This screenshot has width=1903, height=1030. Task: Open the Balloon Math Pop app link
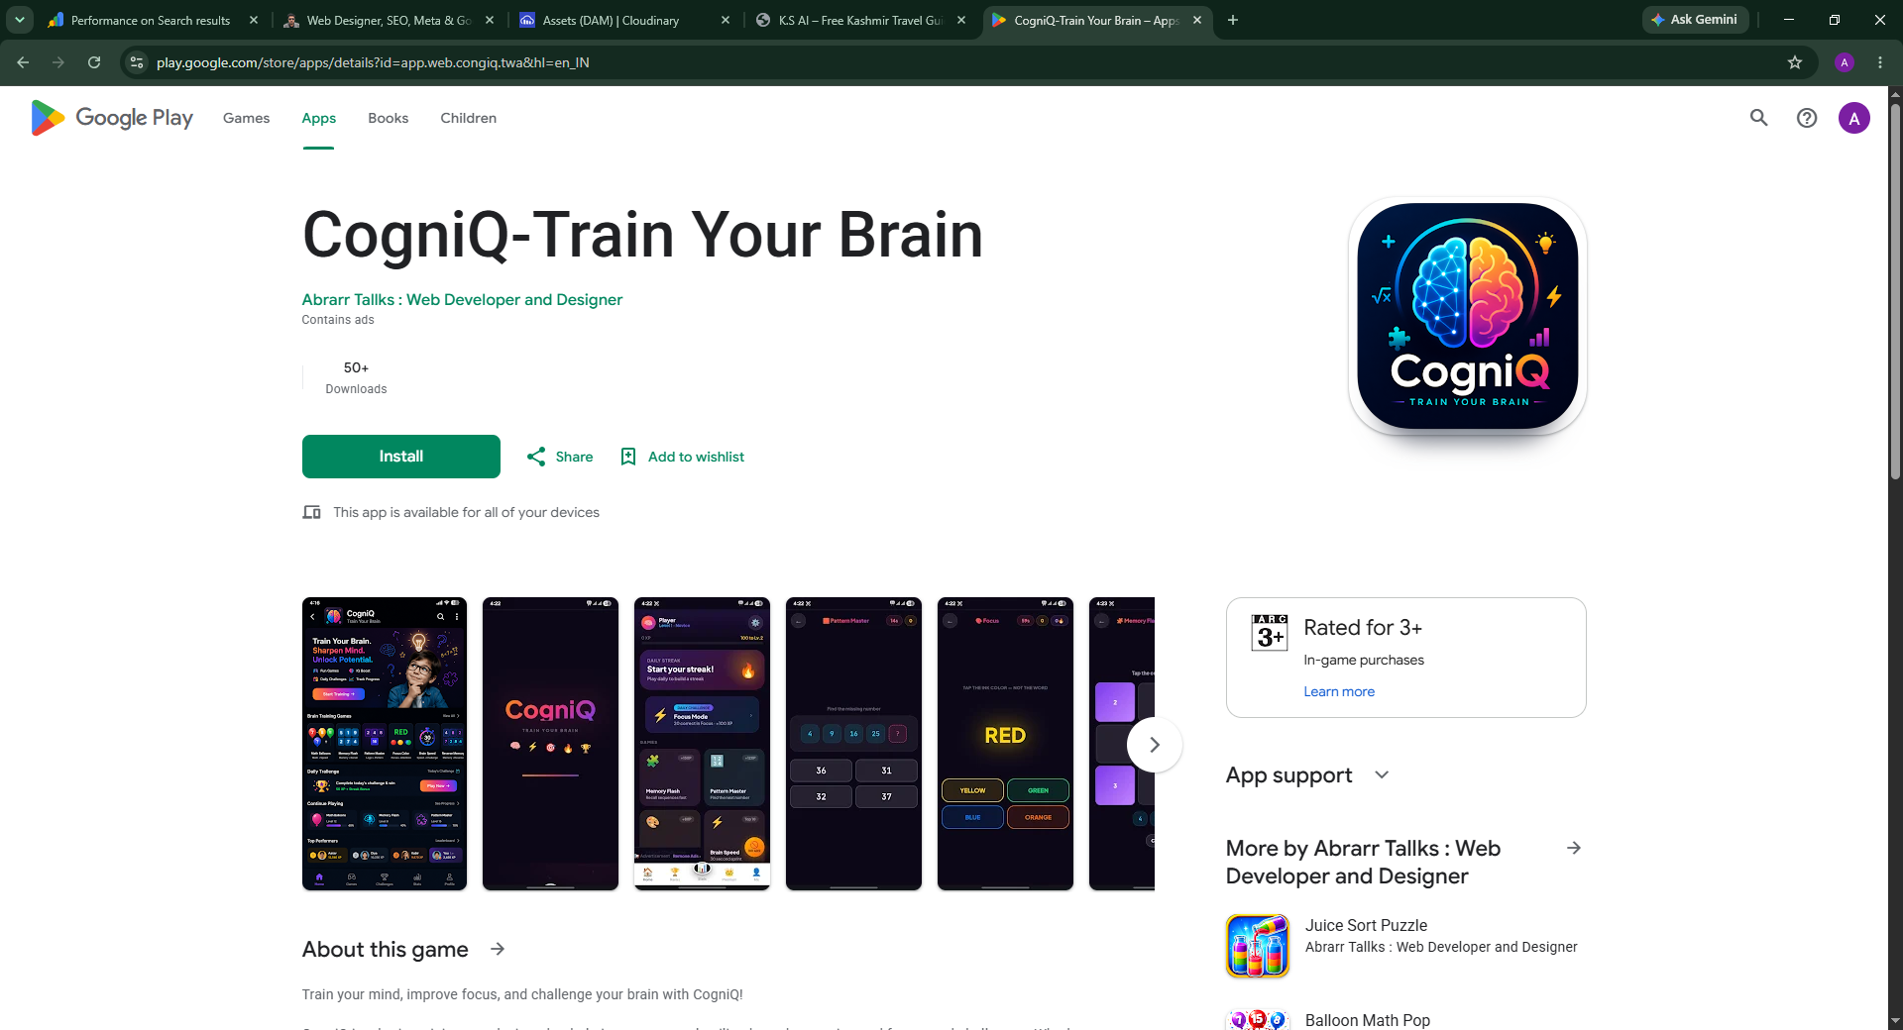pyautogui.click(x=1368, y=1020)
